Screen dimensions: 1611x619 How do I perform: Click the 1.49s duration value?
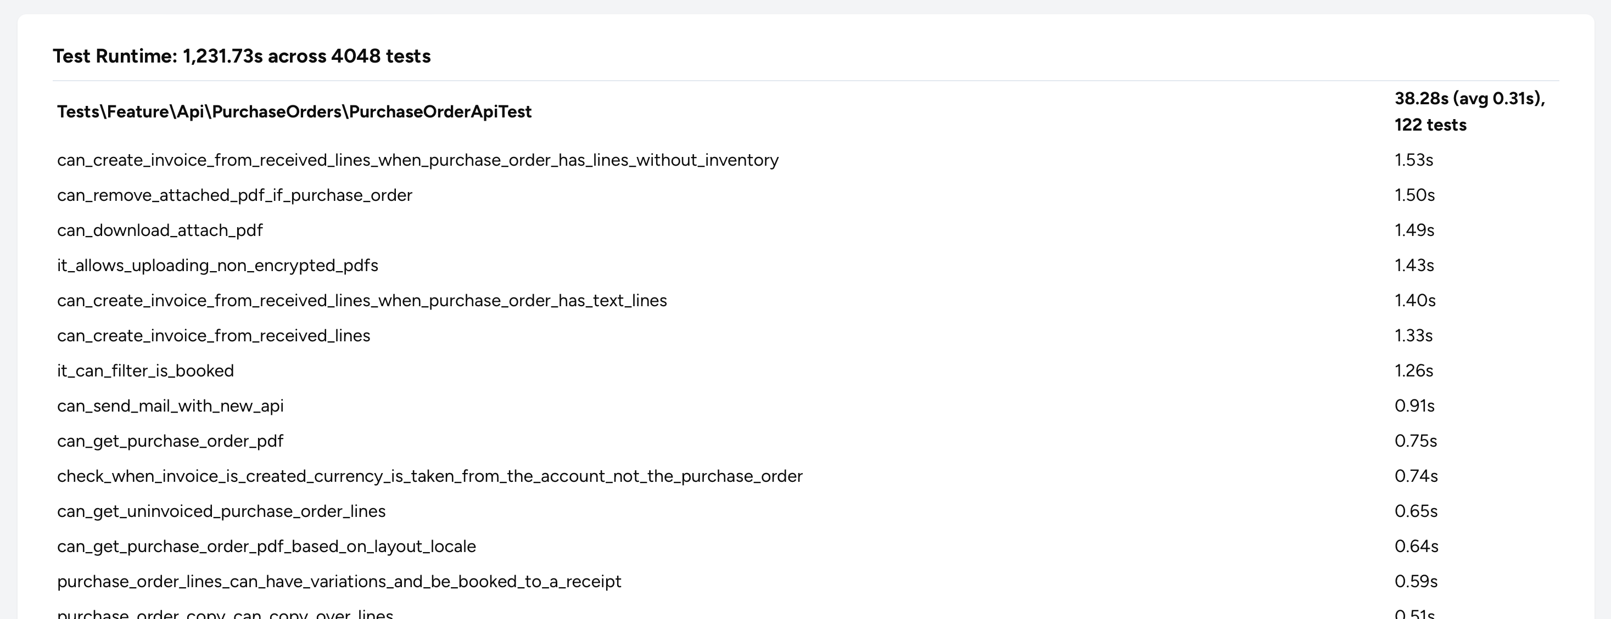tap(1414, 230)
